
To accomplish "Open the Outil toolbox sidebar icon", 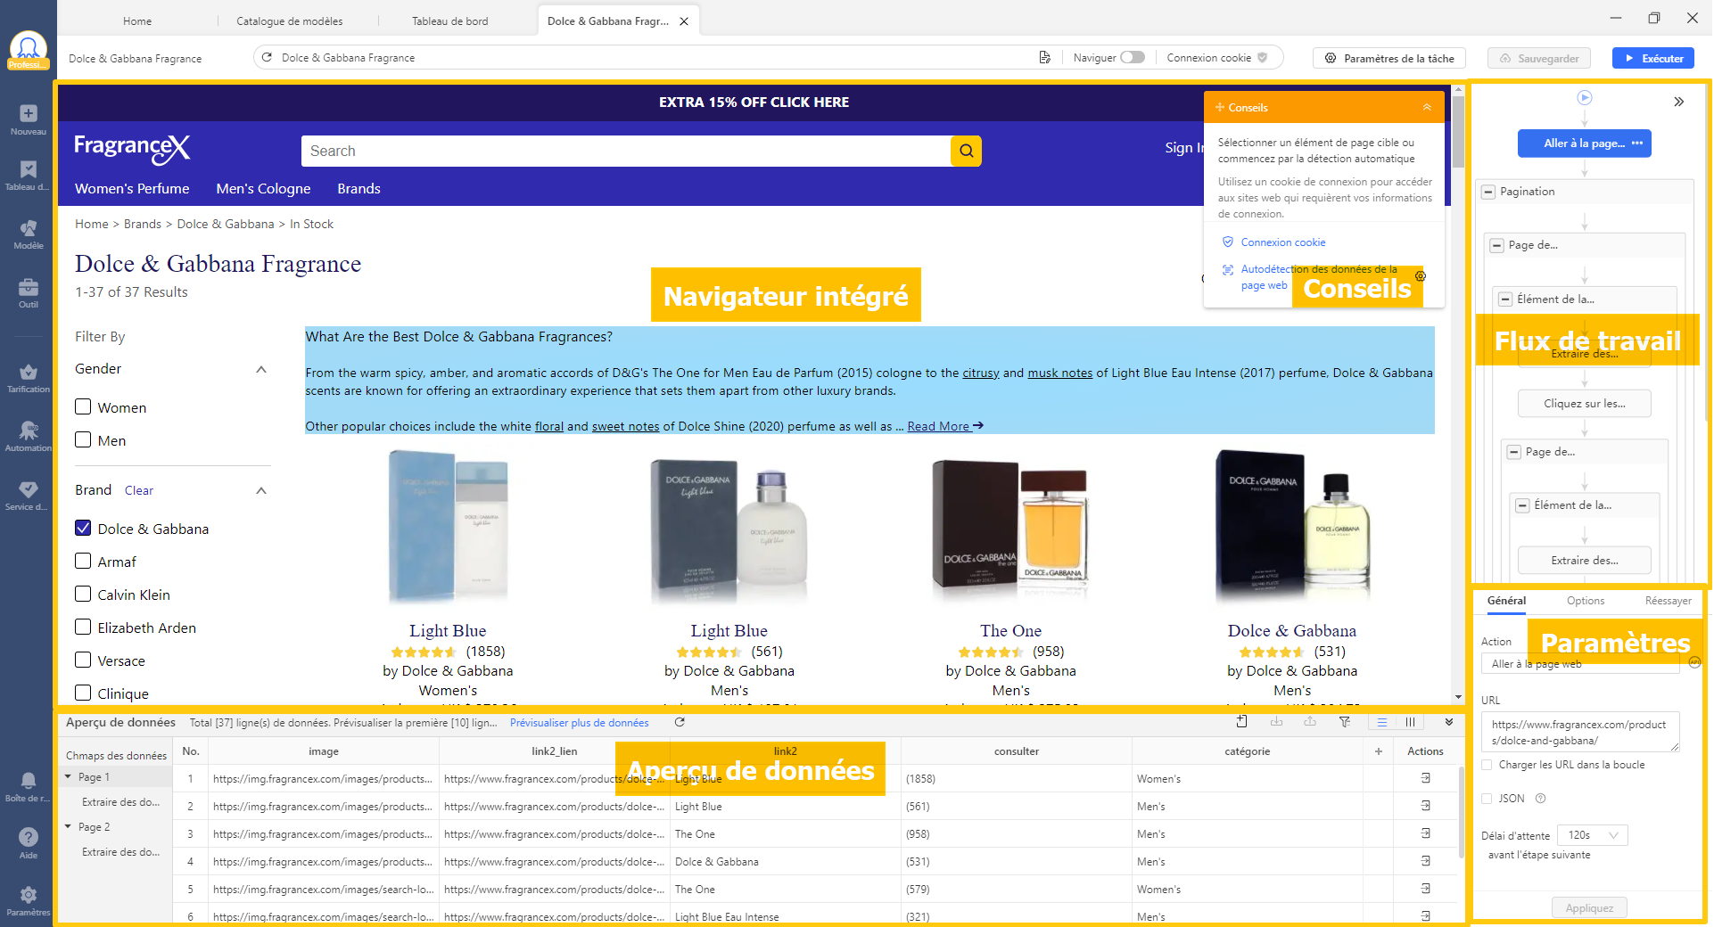I will (x=29, y=292).
